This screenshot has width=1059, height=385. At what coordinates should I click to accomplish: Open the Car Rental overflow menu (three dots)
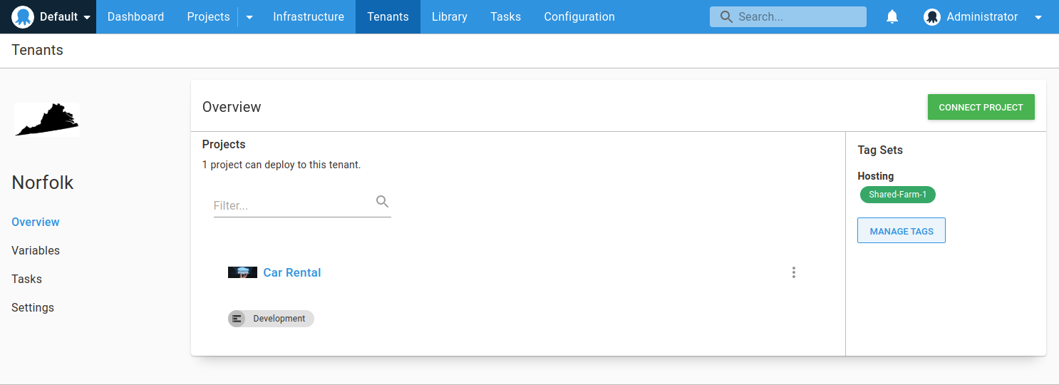(793, 272)
